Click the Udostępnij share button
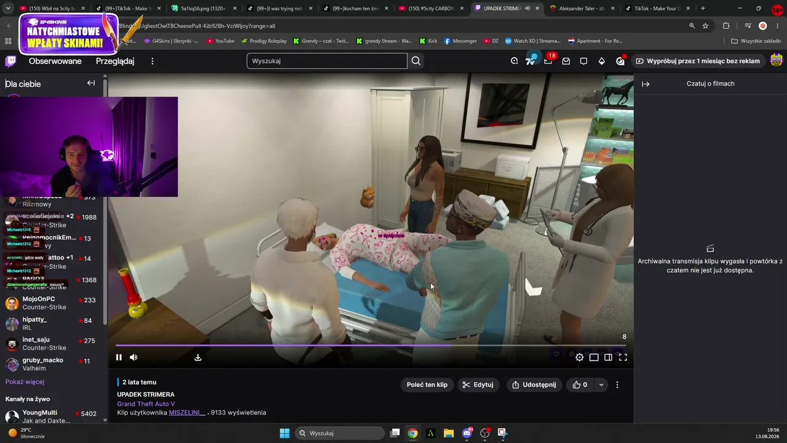This screenshot has width=787, height=443. [533, 385]
